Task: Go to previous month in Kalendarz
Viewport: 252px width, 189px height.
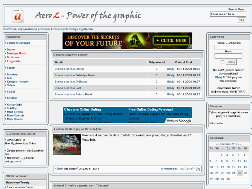Action: 218,144
